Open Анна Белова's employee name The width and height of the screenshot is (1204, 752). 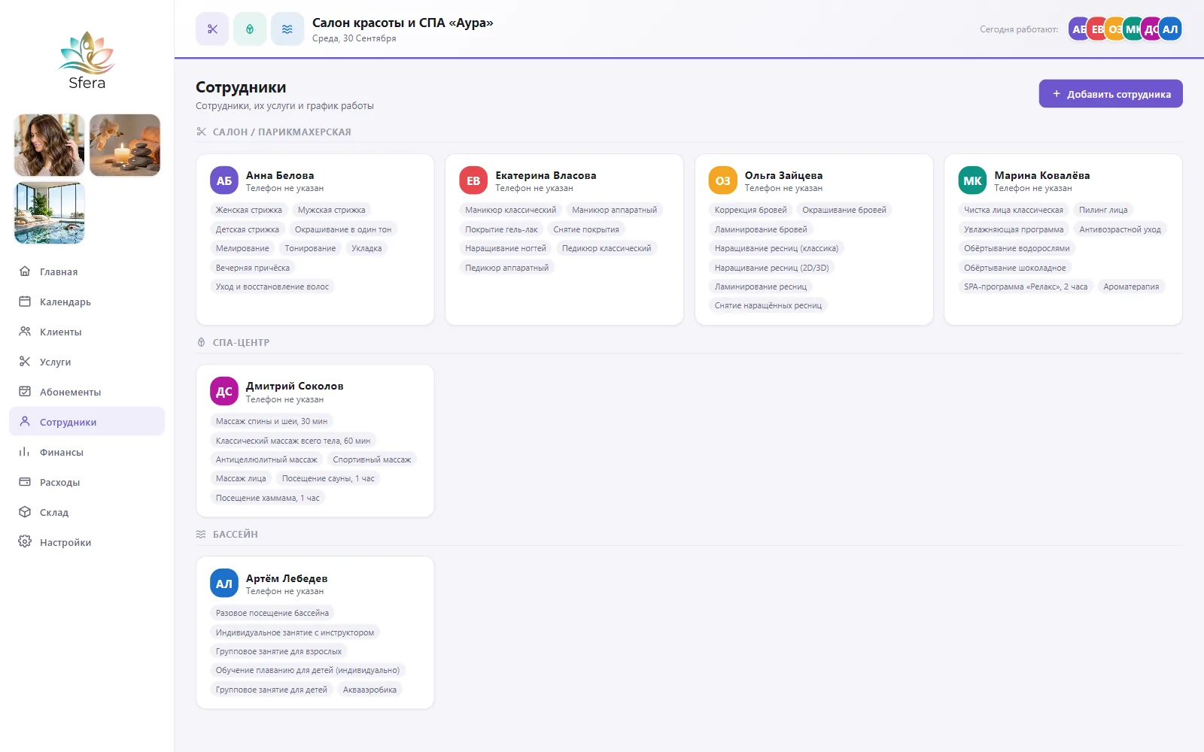(280, 175)
